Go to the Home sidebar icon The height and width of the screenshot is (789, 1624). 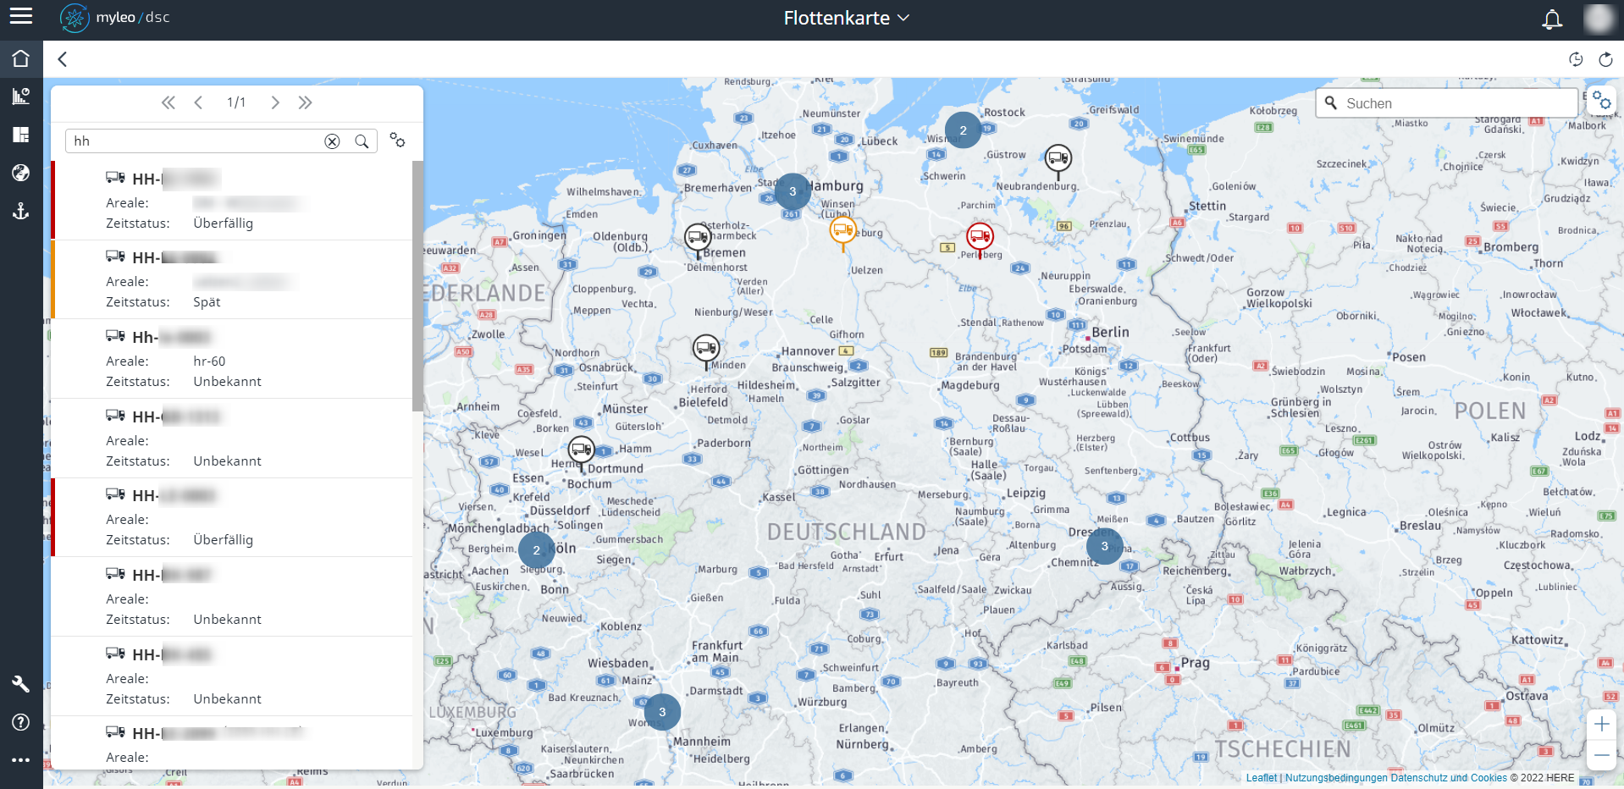pos(21,58)
